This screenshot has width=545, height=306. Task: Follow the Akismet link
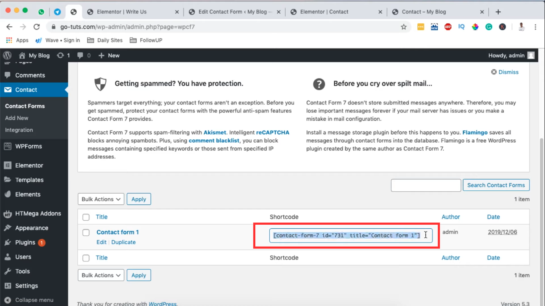pyautogui.click(x=215, y=132)
